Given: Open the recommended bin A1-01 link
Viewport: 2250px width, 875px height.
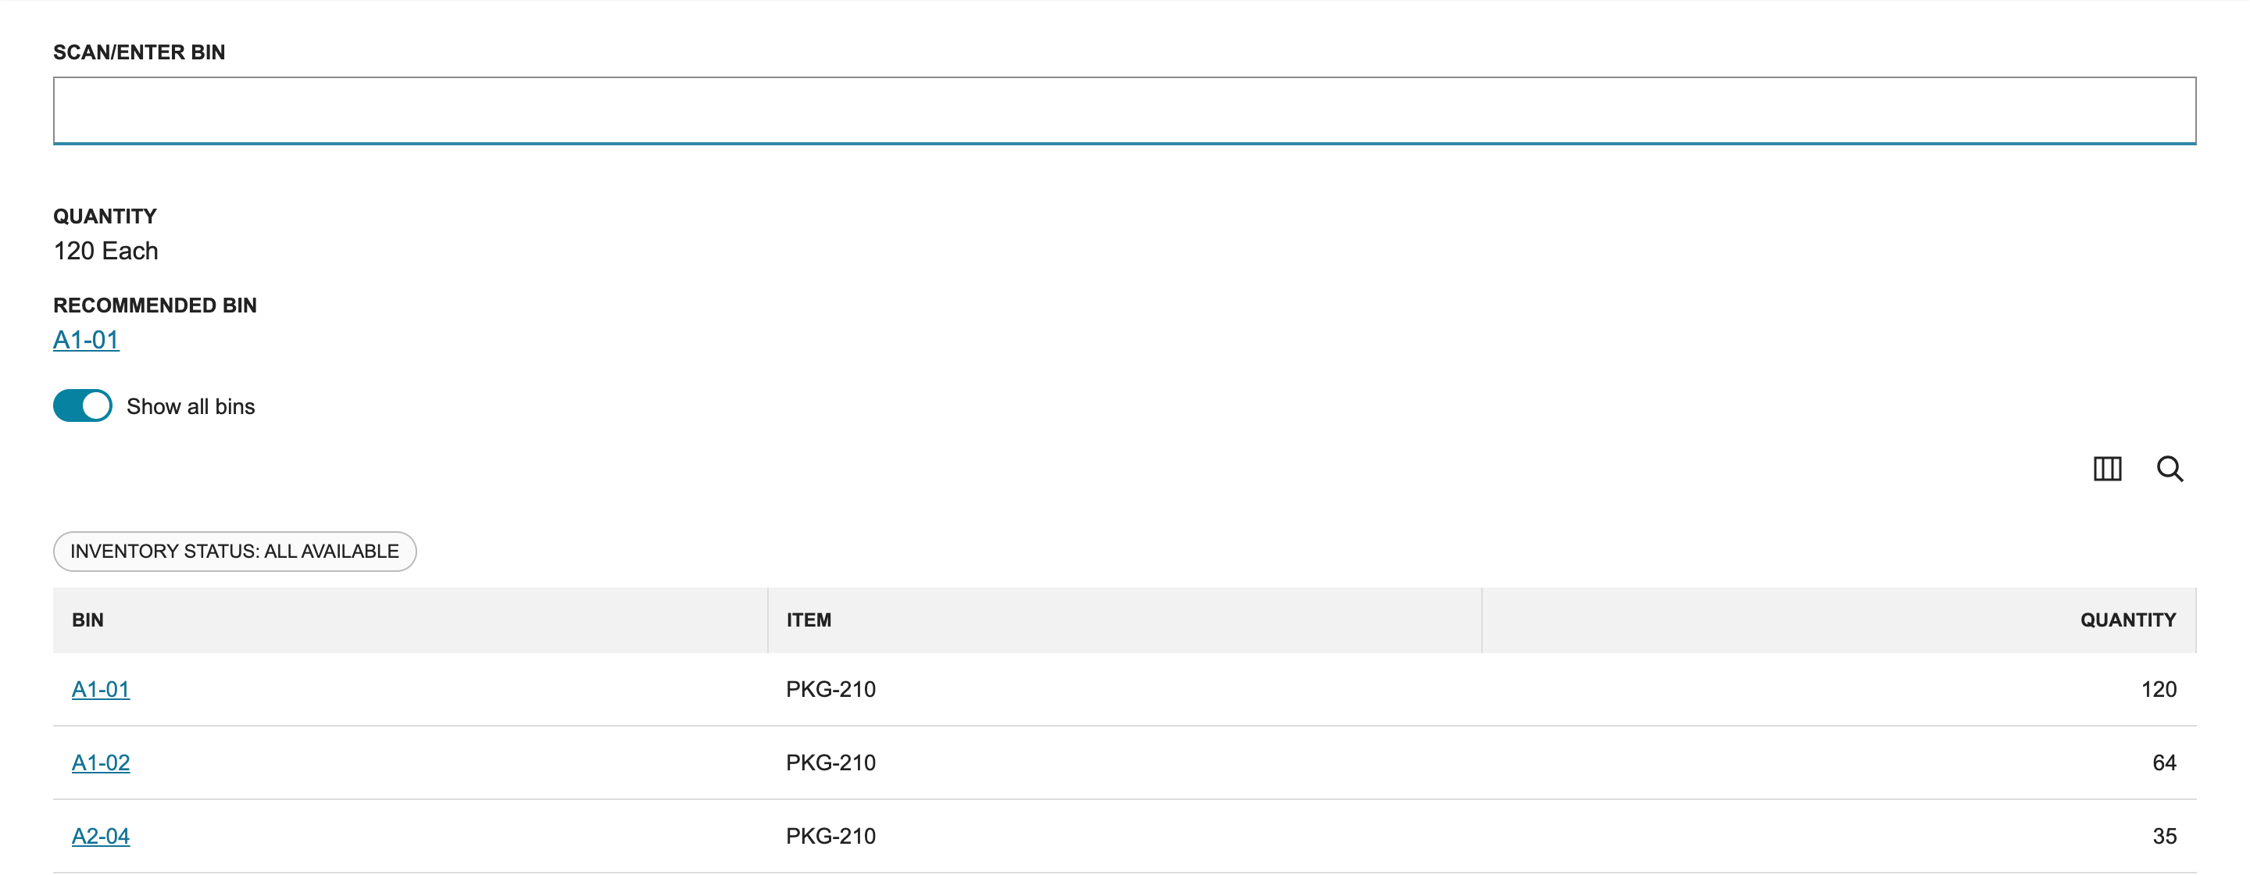Looking at the screenshot, I should [87, 340].
